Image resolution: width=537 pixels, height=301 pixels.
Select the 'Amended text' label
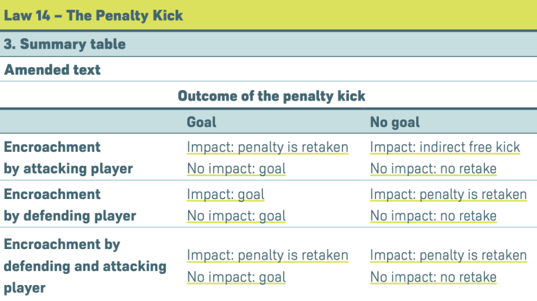[x=53, y=69]
